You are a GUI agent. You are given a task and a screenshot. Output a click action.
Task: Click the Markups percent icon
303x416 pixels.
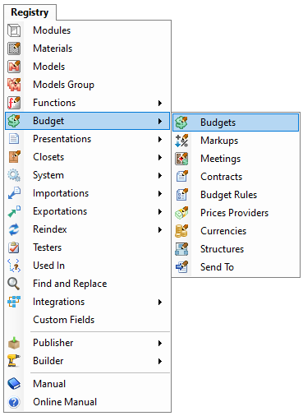[181, 141]
